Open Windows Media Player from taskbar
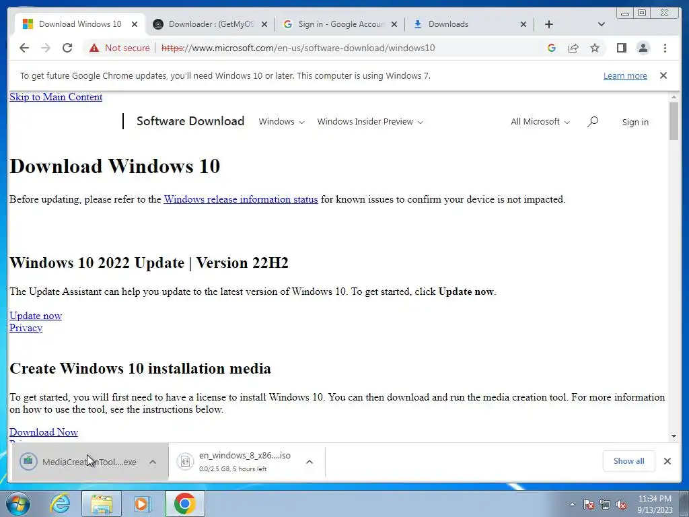Image resolution: width=689 pixels, height=517 pixels. tap(142, 504)
